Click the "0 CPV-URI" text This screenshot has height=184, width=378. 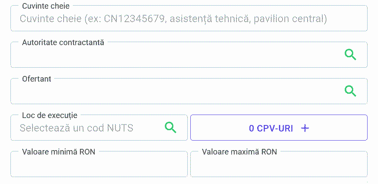click(x=271, y=128)
